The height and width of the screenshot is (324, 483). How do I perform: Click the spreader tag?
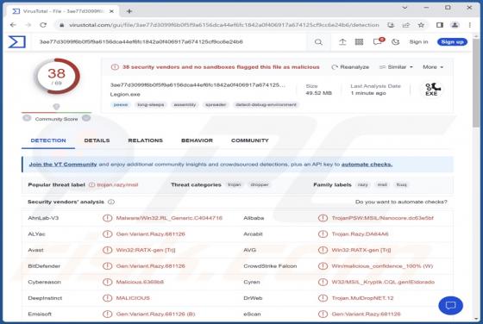click(216, 105)
